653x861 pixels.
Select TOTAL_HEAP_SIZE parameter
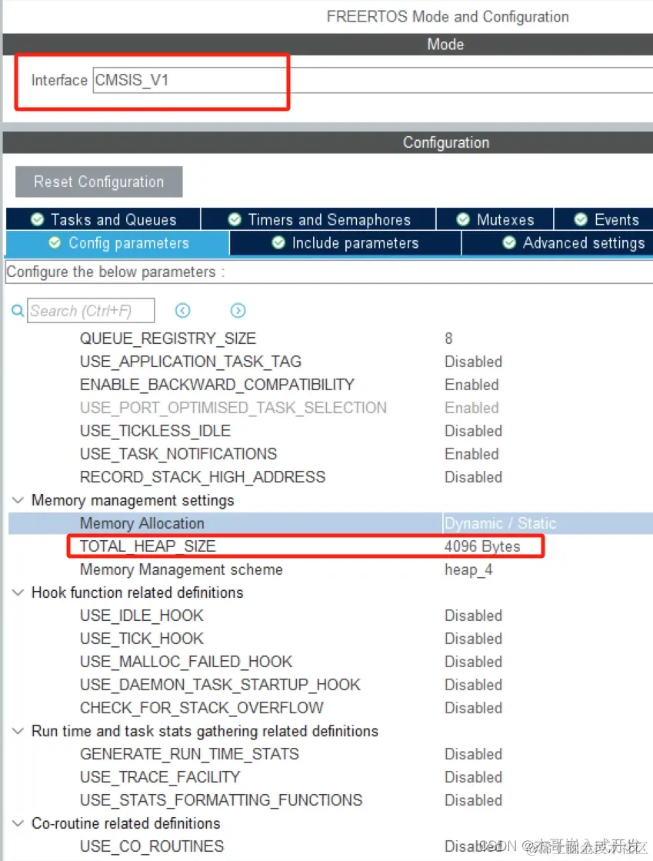point(148,546)
